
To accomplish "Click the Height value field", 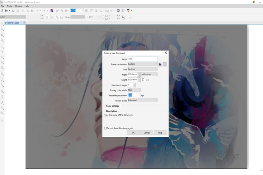I will [x=133, y=79].
